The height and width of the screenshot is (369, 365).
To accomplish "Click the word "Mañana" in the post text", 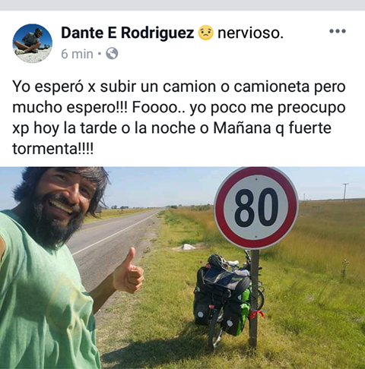I will click(242, 128).
